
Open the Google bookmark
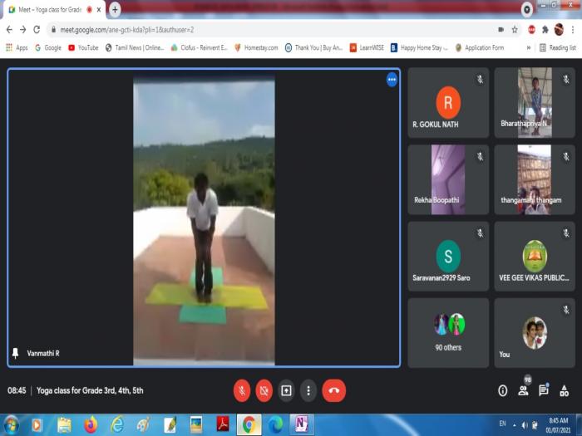coord(48,47)
